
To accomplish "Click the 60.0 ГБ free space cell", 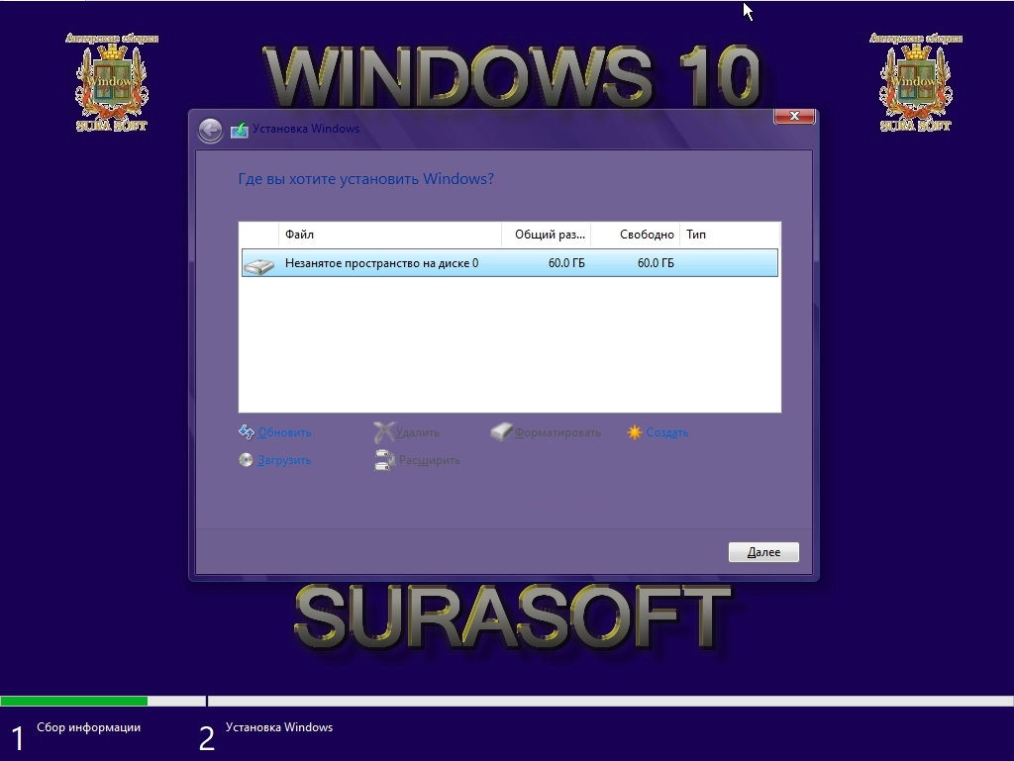I will [x=656, y=263].
